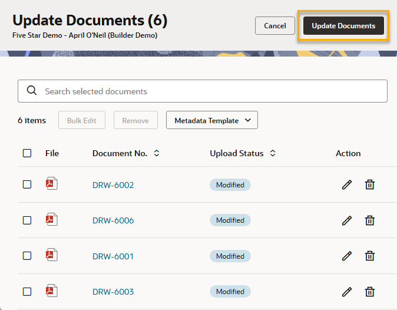Select the DRW-6006 row checkbox
The height and width of the screenshot is (310, 397).
[27, 220]
